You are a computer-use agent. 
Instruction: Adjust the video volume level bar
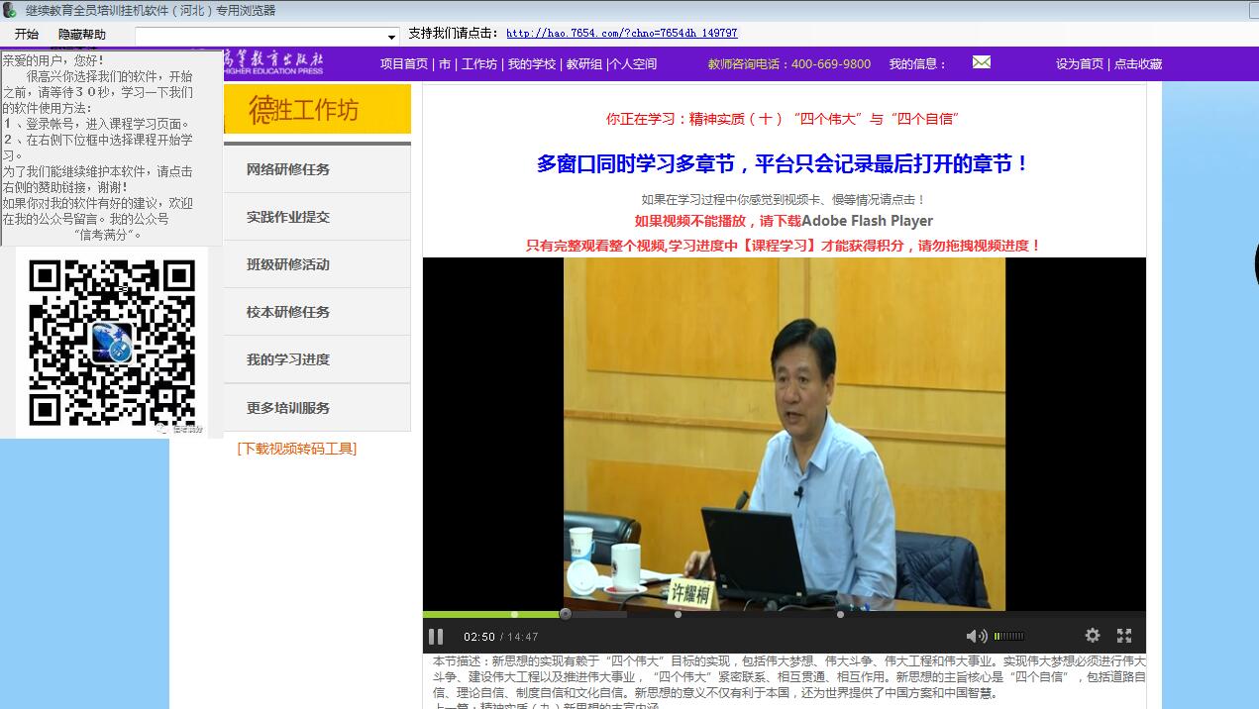(1009, 636)
